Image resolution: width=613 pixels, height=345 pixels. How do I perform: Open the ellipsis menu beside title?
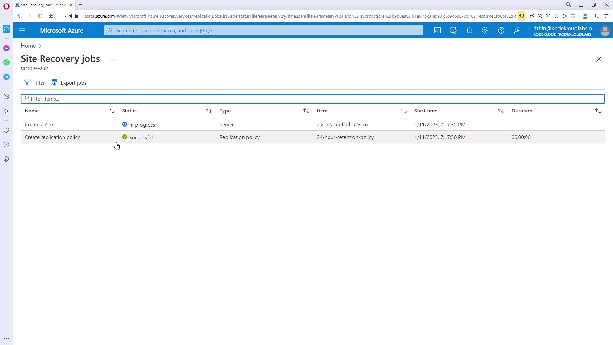coord(113,59)
